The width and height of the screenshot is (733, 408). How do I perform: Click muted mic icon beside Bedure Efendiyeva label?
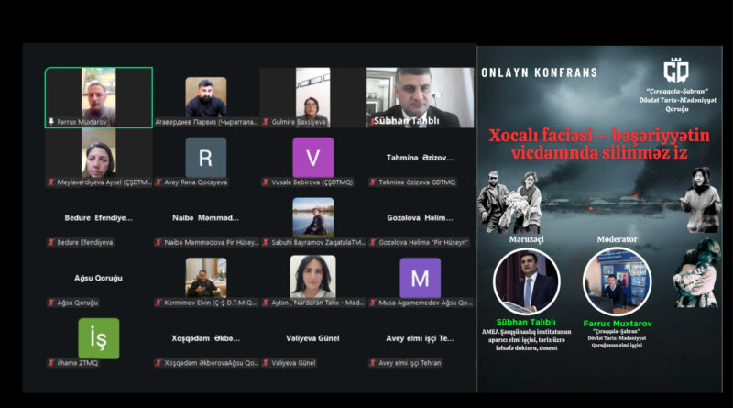[x=51, y=242]
